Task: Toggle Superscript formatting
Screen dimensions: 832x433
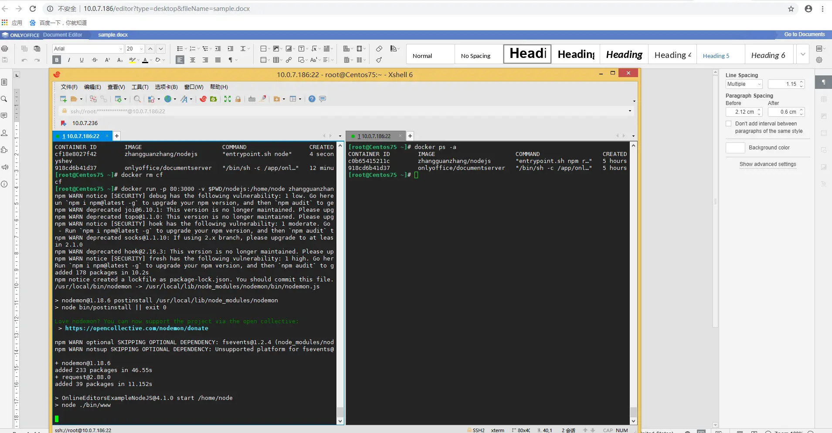Action: (x=107, y=60)
